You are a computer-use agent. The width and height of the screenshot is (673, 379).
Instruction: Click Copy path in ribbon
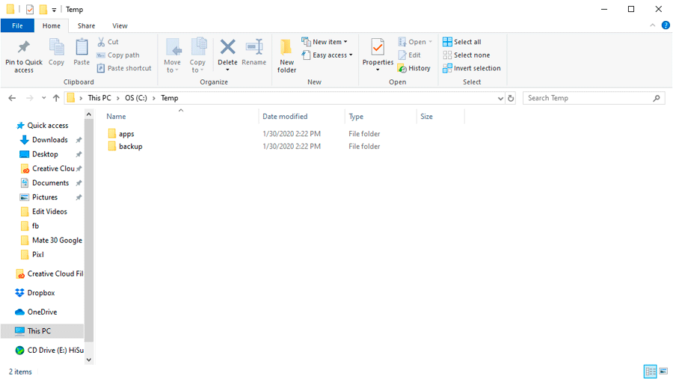[x=118, y=55]
